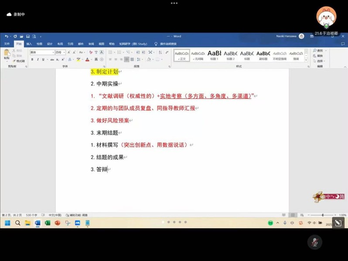Click the 查找 (Find) button
Image resolution: width=348 pixels, height=261 pixels.
(x=320, y=51)
